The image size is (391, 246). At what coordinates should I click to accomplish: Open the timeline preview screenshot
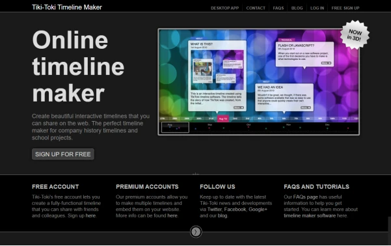[x=258, y=82]
